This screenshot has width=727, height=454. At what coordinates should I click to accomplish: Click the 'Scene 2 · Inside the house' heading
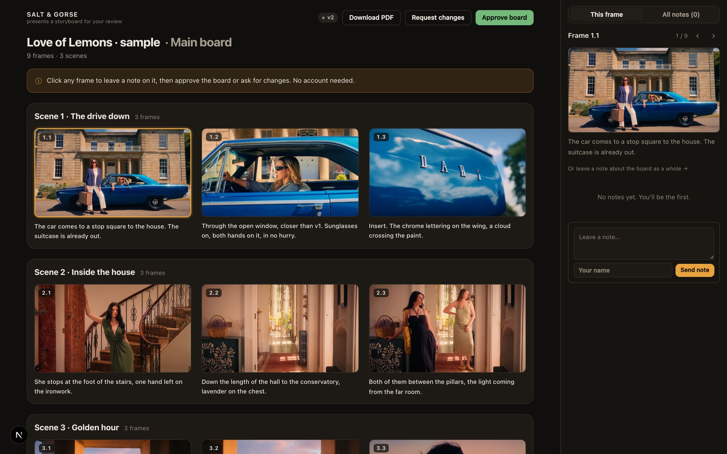pos(85,272)
